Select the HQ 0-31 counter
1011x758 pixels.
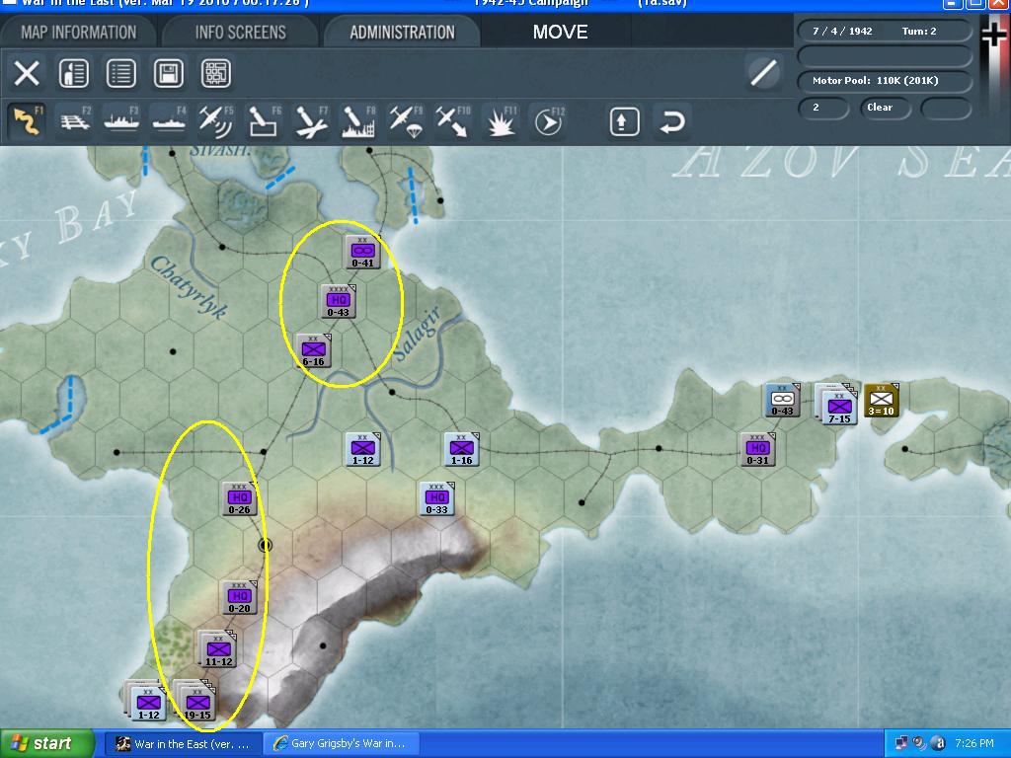point(757,449)
